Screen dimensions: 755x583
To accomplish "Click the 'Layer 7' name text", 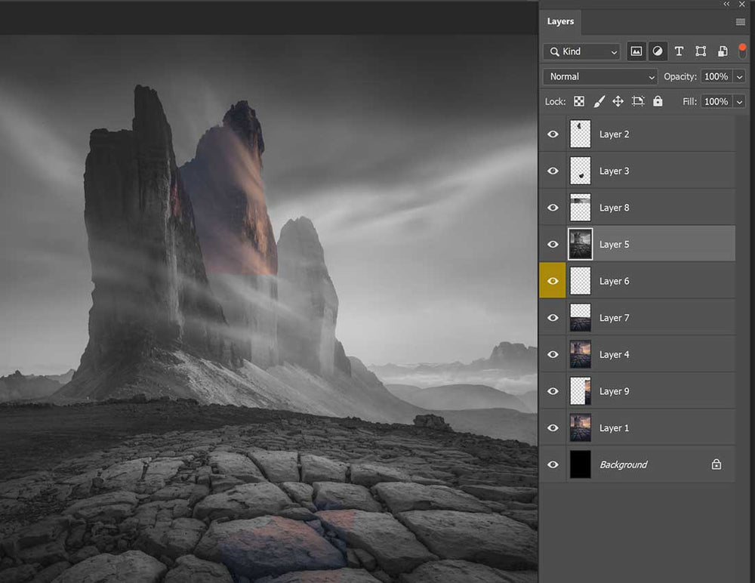I will pos(614,318).
